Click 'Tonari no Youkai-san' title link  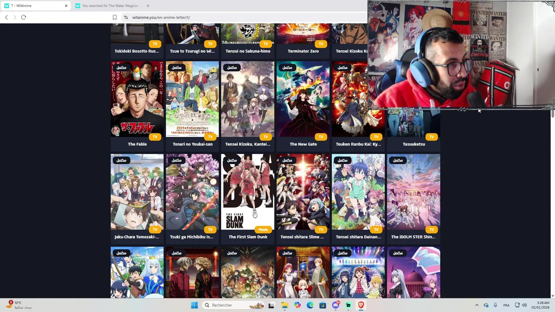(x=193, y=144)
